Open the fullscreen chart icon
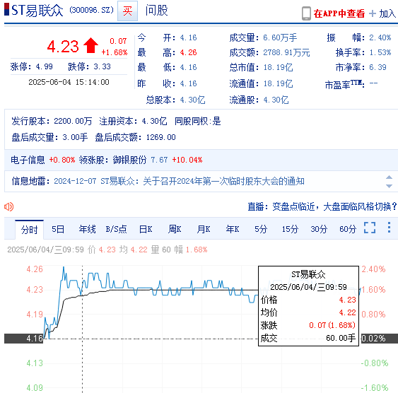 (370, 228)
